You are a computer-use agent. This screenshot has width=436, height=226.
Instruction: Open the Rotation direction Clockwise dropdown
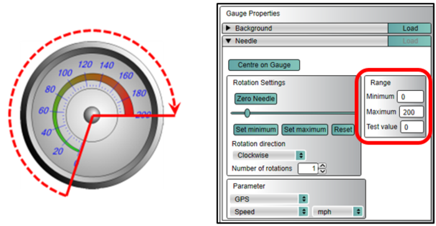click(x=269, y=155)
